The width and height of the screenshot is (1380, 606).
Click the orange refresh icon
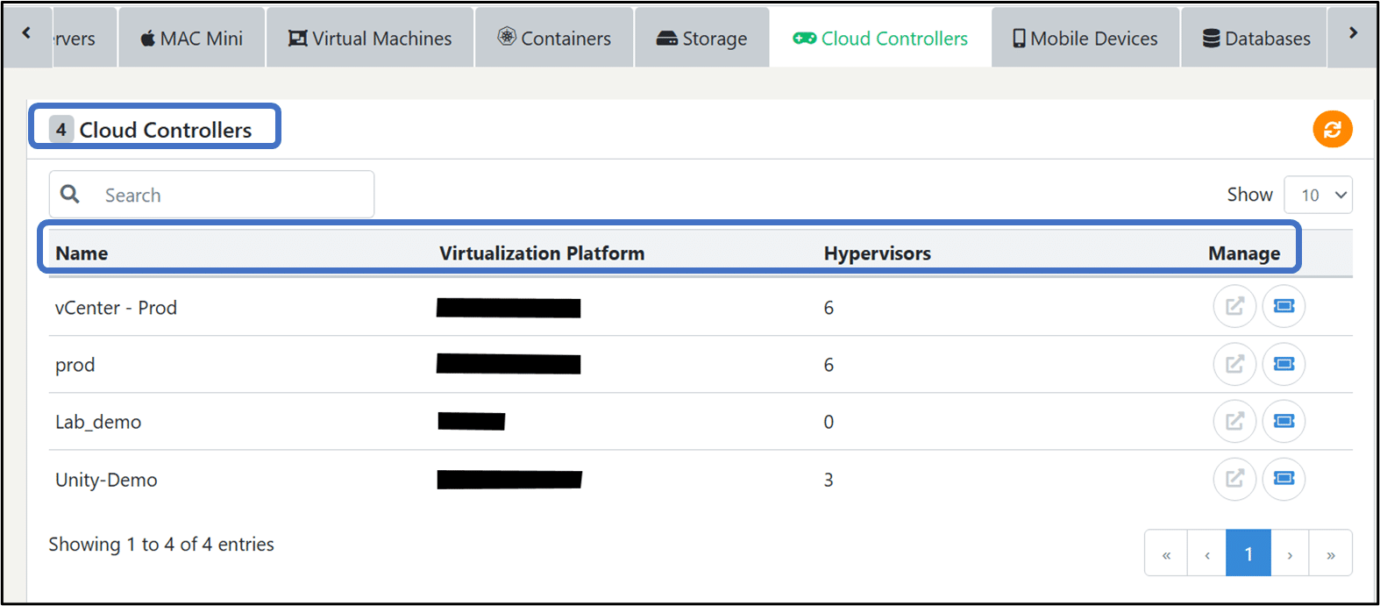[1332, 130]
